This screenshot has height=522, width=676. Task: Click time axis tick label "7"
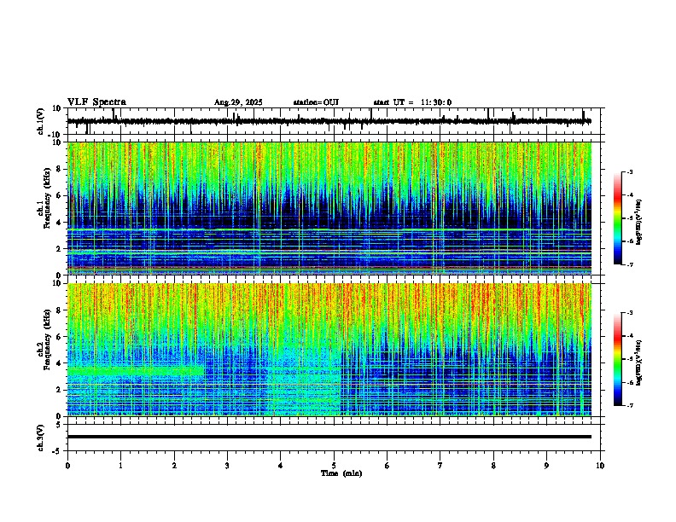point(440,466)
